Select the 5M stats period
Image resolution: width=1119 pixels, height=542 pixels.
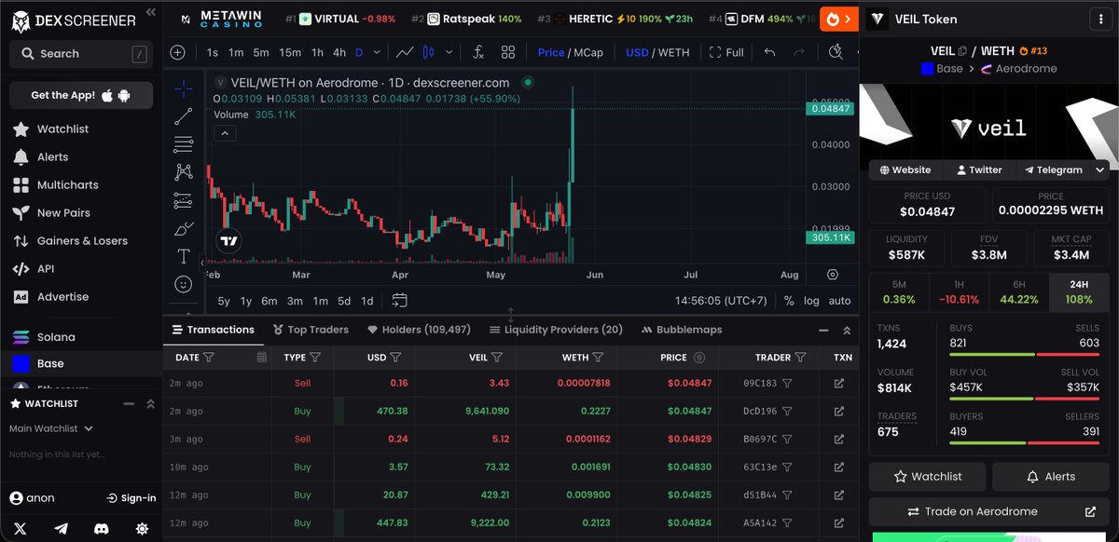click(899, 292)
